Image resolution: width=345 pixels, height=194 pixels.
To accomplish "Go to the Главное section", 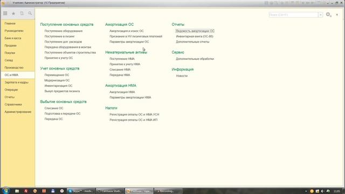I will click(x=10, y=23).
